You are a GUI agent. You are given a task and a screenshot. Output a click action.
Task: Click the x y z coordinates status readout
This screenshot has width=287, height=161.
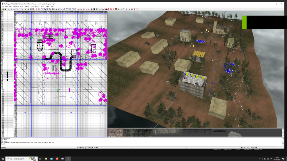pos(88,148)
